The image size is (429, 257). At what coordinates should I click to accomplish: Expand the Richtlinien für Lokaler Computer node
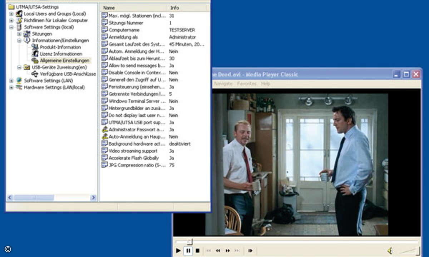pyautogui.click(x=11, y=21)
